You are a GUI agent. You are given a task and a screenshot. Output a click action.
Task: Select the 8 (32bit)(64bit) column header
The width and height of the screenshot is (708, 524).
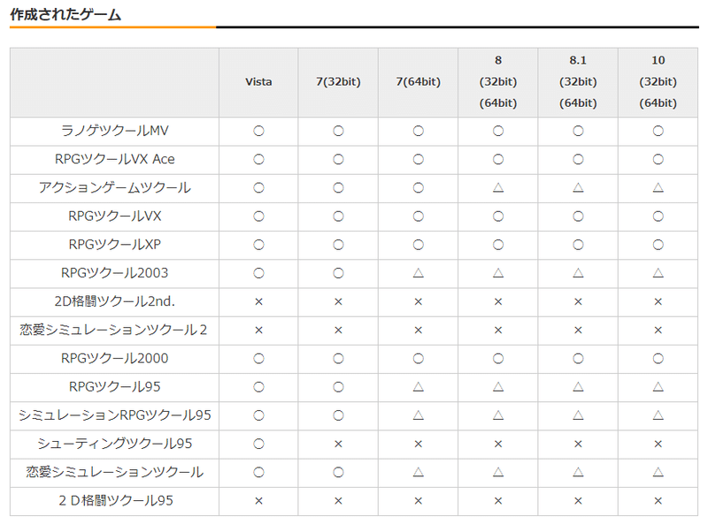pos(498,82)
